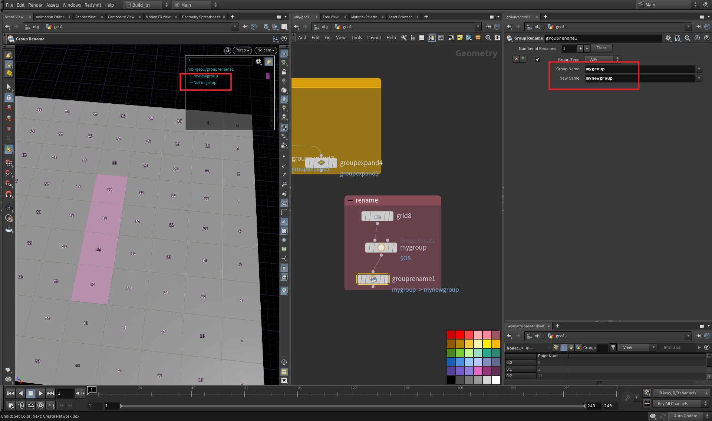Open the Redshift menu
Viewport: 712px width, 421px height.
(x=93, y=5)
